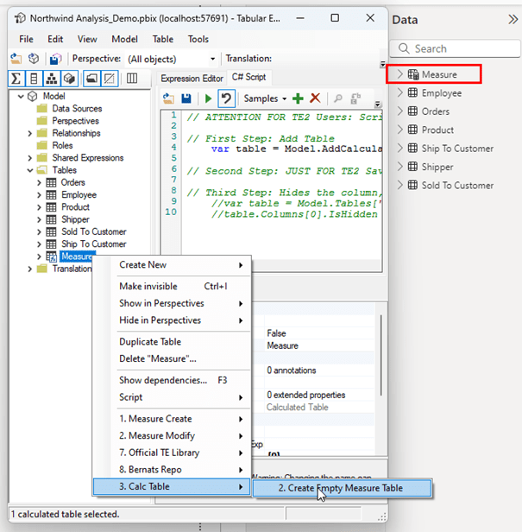Click the red X delete sample icon
The height and width of the screenshot is (532, 522).
point(315,98)
